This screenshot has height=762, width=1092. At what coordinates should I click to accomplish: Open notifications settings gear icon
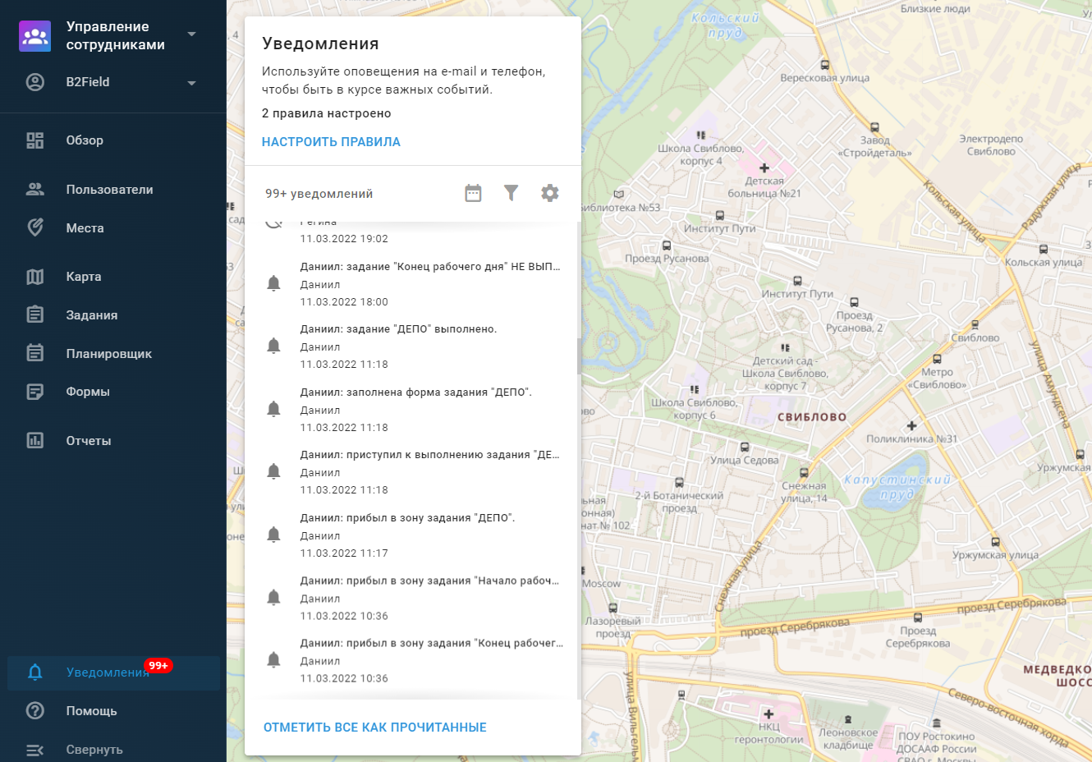coord(550,193)
